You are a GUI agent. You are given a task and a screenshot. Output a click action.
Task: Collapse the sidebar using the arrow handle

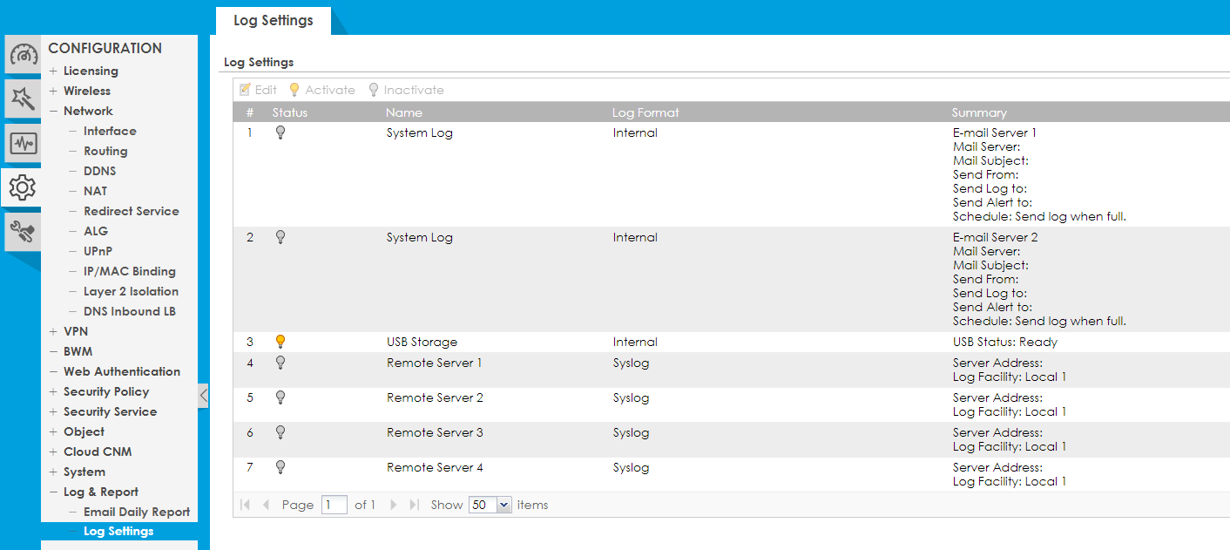pos(203,395)
